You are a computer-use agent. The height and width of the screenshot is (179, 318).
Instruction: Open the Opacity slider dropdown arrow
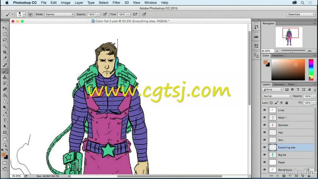[98, 14]
